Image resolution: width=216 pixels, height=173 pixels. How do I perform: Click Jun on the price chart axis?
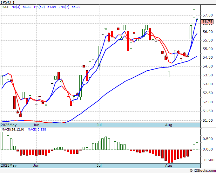pyautogui.click(x=36, y=125)
